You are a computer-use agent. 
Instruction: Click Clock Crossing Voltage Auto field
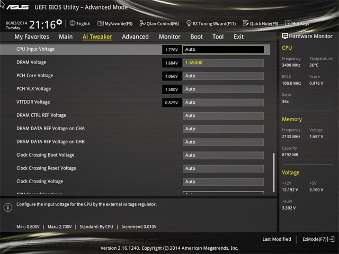coord(224,182)
